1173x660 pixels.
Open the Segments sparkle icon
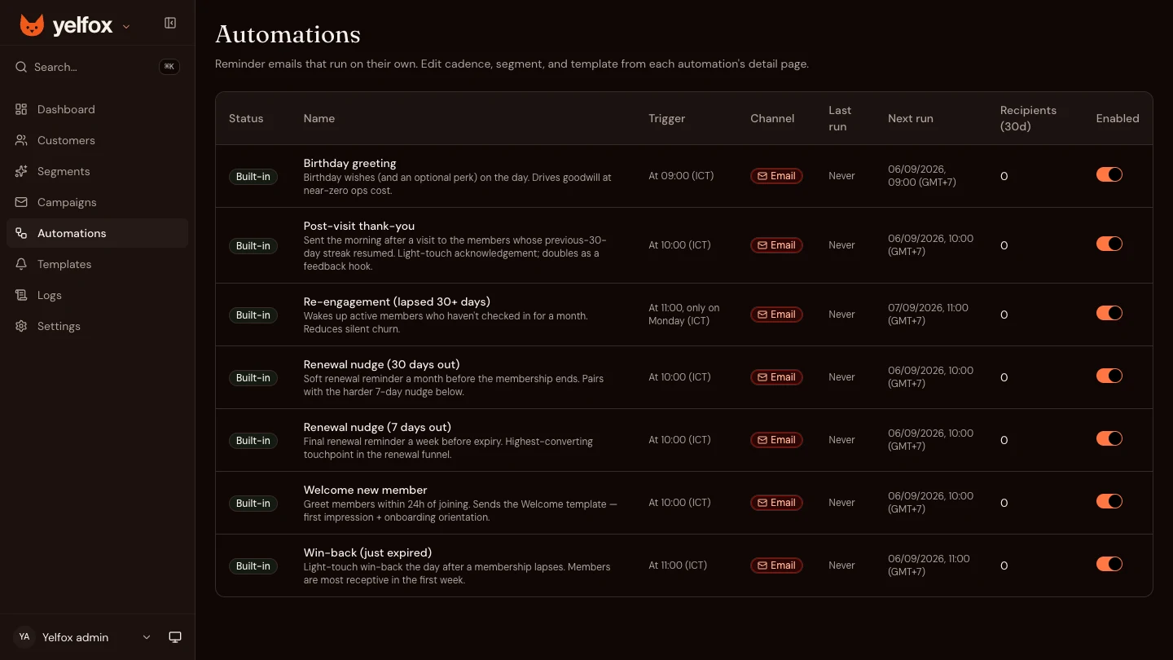[x=21, y=171]
